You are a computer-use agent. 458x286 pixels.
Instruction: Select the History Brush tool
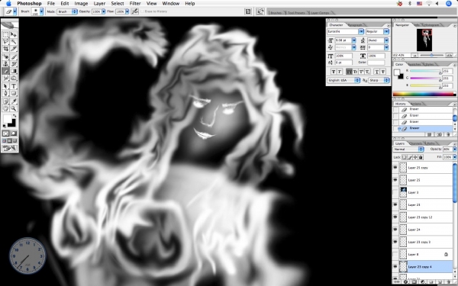14,64
